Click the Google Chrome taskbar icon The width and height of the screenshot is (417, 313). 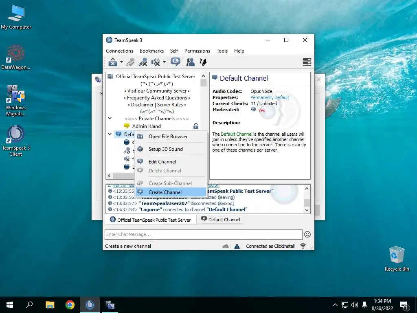70,305
